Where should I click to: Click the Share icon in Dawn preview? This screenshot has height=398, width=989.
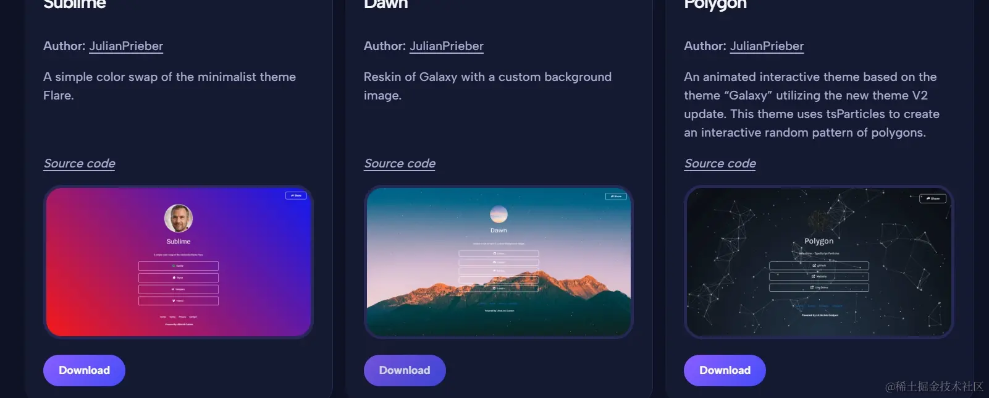point(616,197)
